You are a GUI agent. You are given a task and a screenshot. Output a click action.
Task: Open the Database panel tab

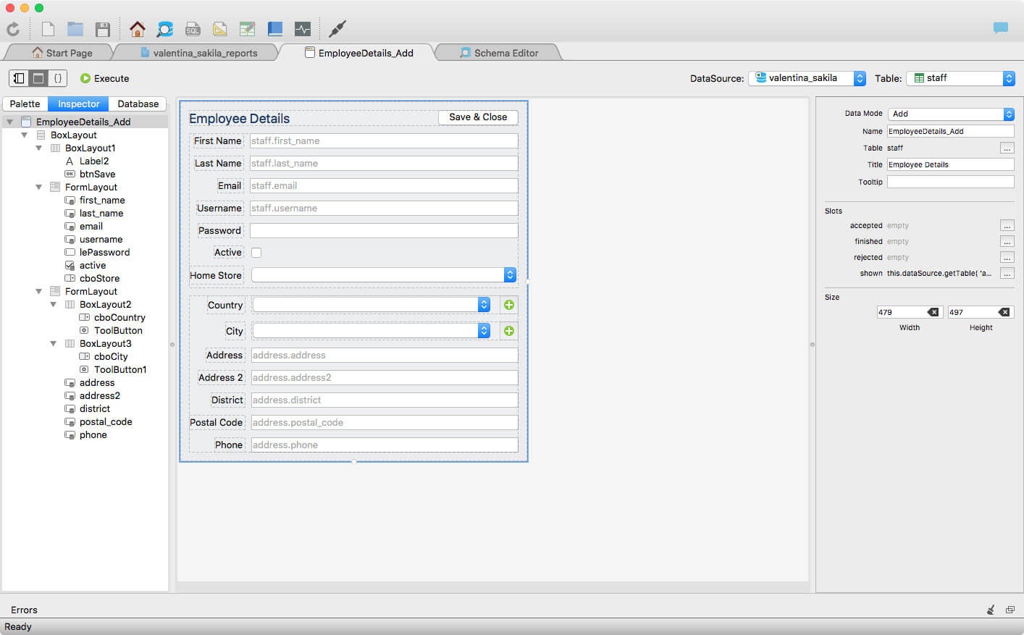138,104
